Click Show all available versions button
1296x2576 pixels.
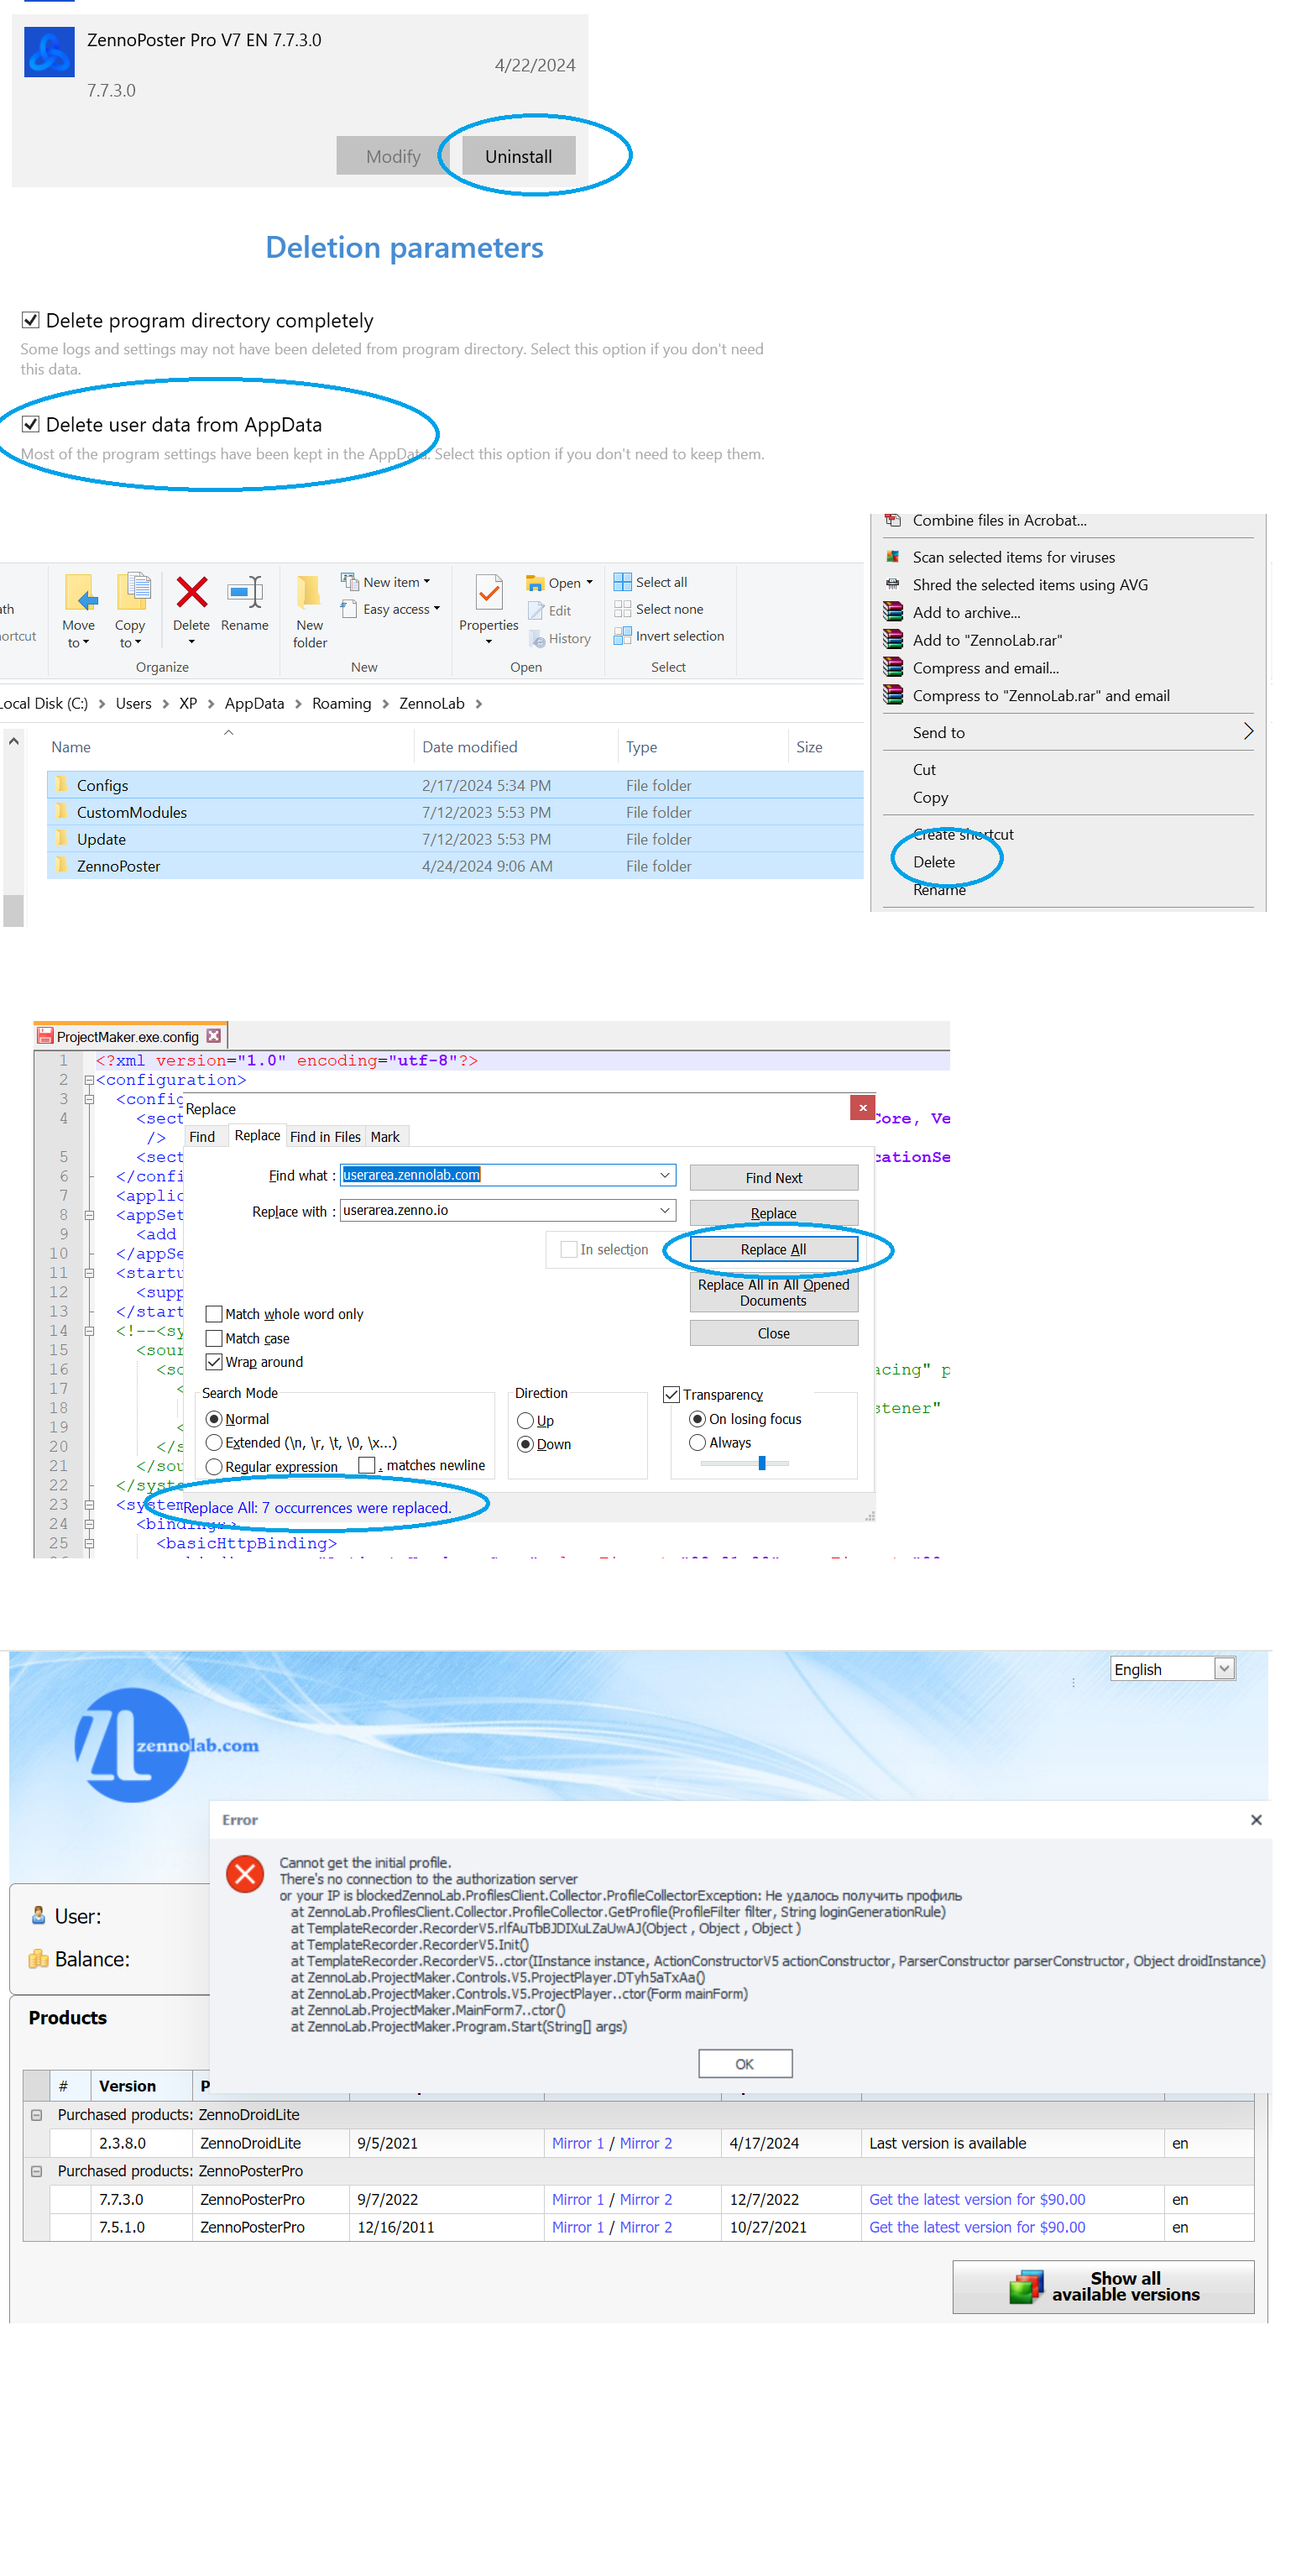(1103, 2286)
